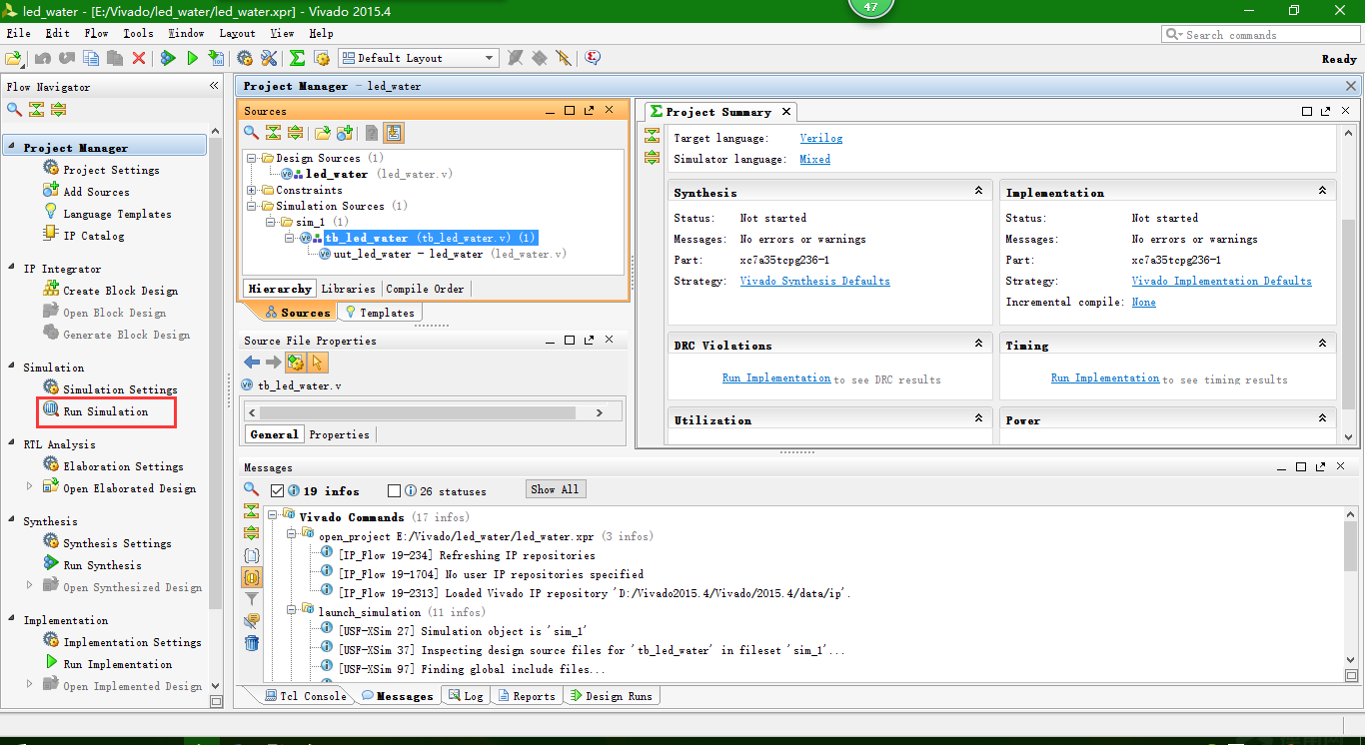
Task: Expand all in Flow Navigator
Action: point(59,110)
